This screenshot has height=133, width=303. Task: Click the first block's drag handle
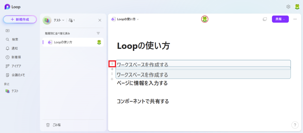tap(112, 64)
